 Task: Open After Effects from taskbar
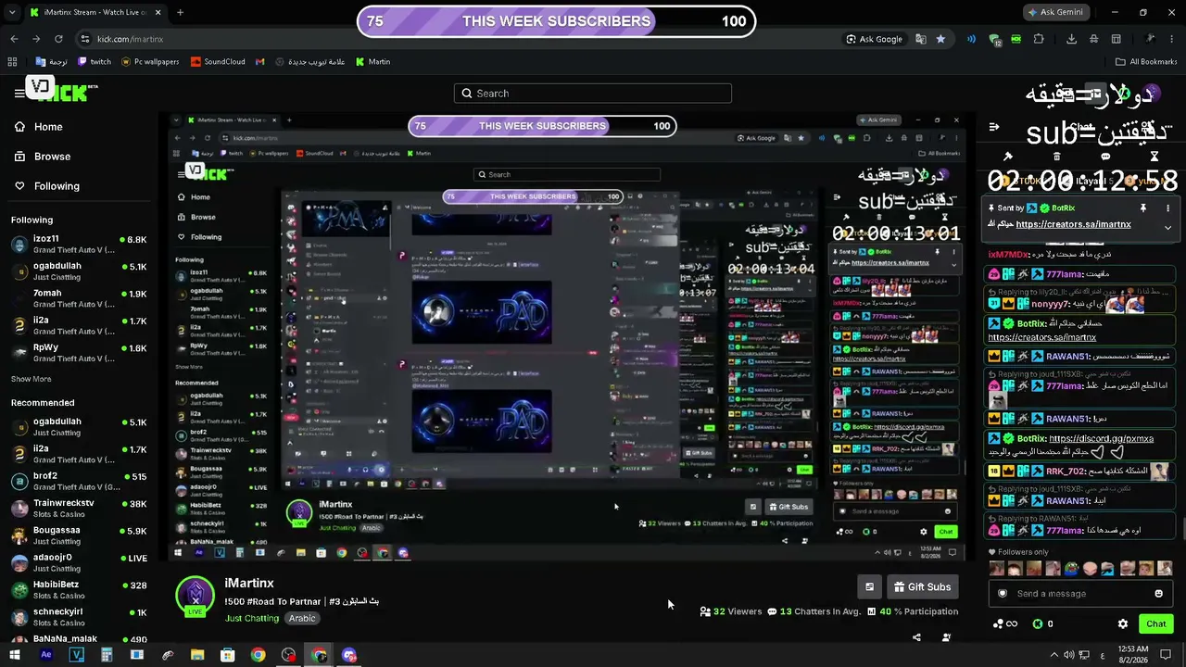pos(45,655)
